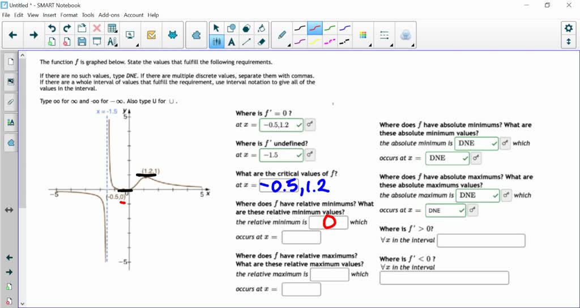The height and width of the screenshot is (308, 580).
Task: Open the Insert Table dropdown
Action: [x=112, y=28]
